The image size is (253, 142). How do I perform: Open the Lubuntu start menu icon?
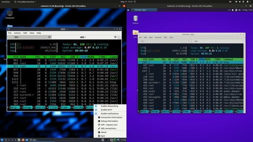(2, 140)
